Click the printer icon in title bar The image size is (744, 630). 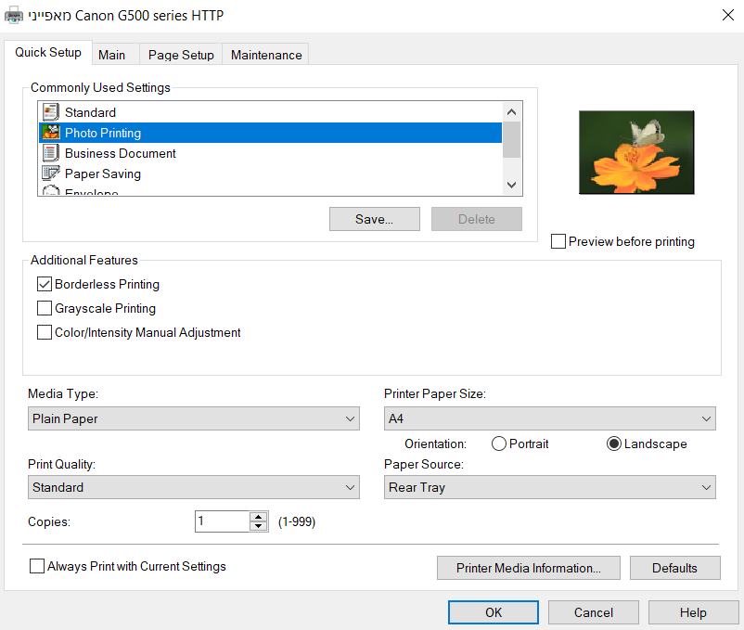click(x=16, y=16)
